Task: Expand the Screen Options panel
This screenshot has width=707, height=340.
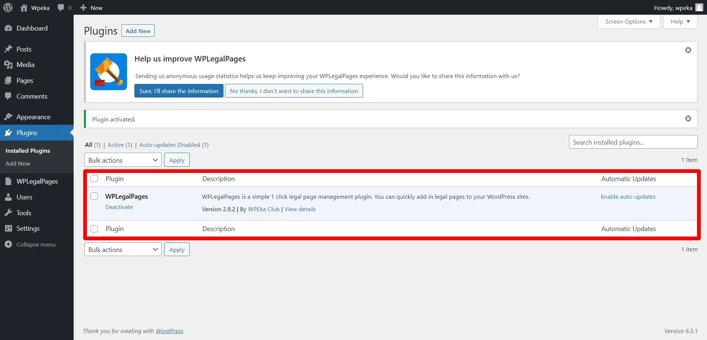Action: [x=628, y=21]
